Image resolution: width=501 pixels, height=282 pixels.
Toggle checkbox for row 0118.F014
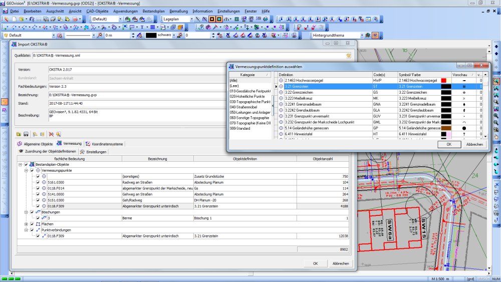[x=38, y=188]
